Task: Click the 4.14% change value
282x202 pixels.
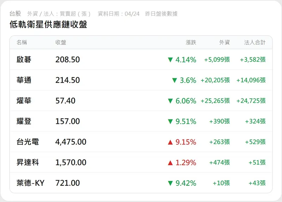Action: click(186, 60)
